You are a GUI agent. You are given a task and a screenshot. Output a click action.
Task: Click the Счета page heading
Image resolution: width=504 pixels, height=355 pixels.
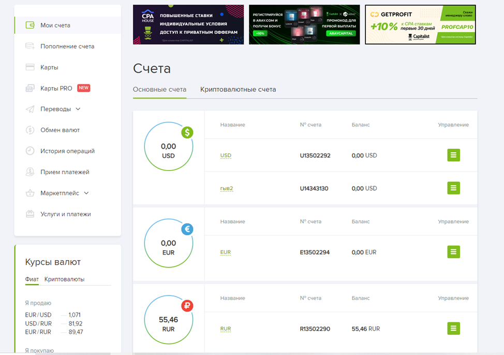[x=152, y=68]
